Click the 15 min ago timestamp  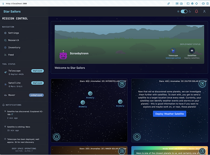pyautogui.click(x=13, y=130)
